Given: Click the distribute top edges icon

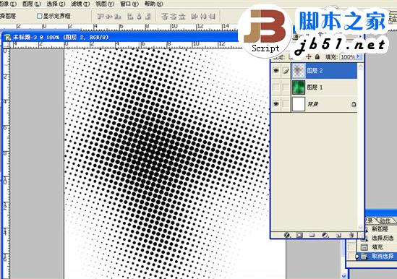Looking at the screenshot, I should pos(165,17).
